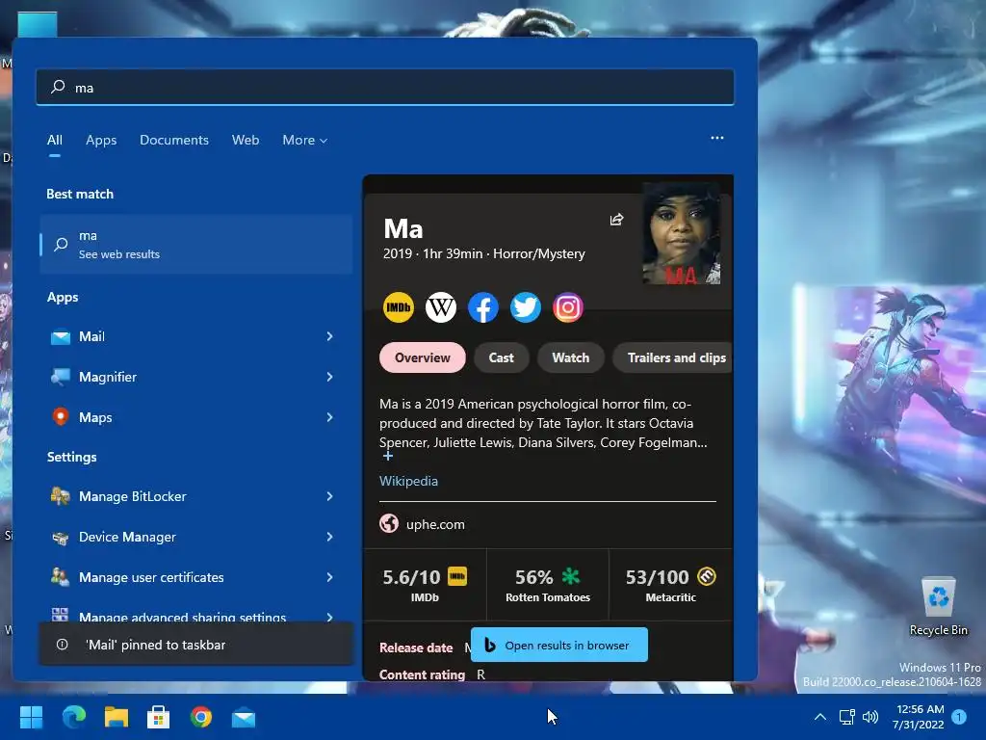Open Microsoft Store from the taskbar

pyautogui.click(x=159, y=717)
